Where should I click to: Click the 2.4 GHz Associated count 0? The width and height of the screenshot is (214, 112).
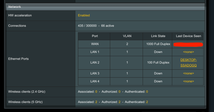tap(96, 92)
